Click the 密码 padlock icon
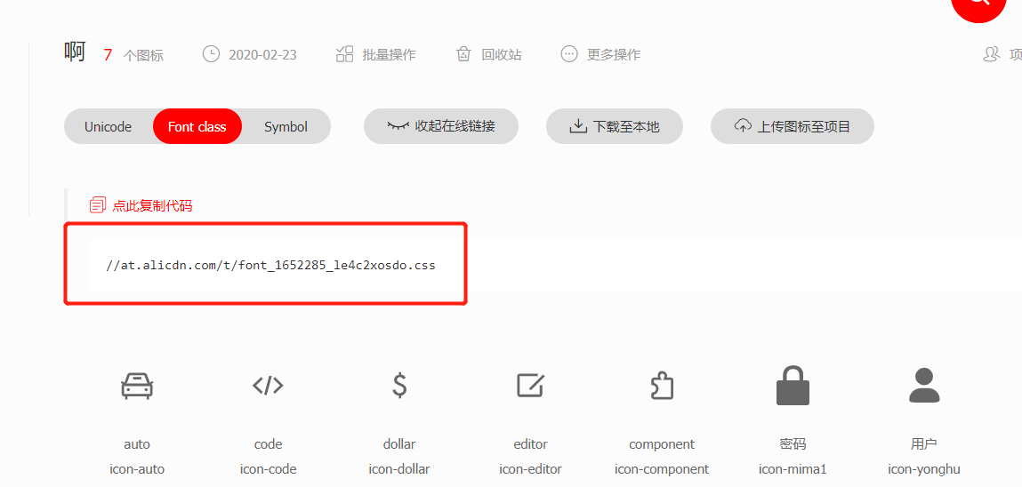This screenshot has width=1022, height=487. point(793,386)
